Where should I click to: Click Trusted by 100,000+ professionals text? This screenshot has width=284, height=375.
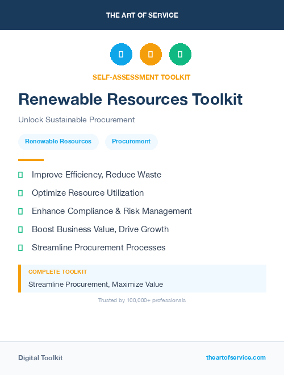[142, 300]
